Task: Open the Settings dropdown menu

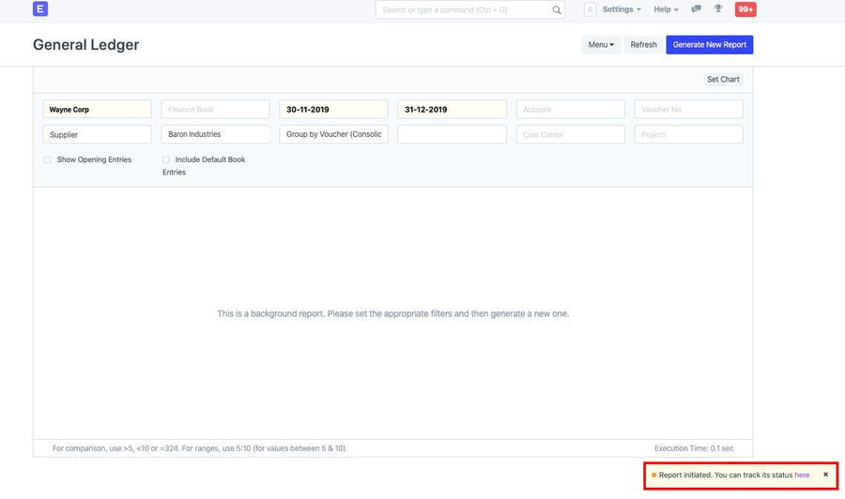Action: coord(622,9)
